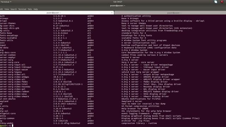
Task: Click the text "Archiver for .zip files"
Action: click(135, 121)
